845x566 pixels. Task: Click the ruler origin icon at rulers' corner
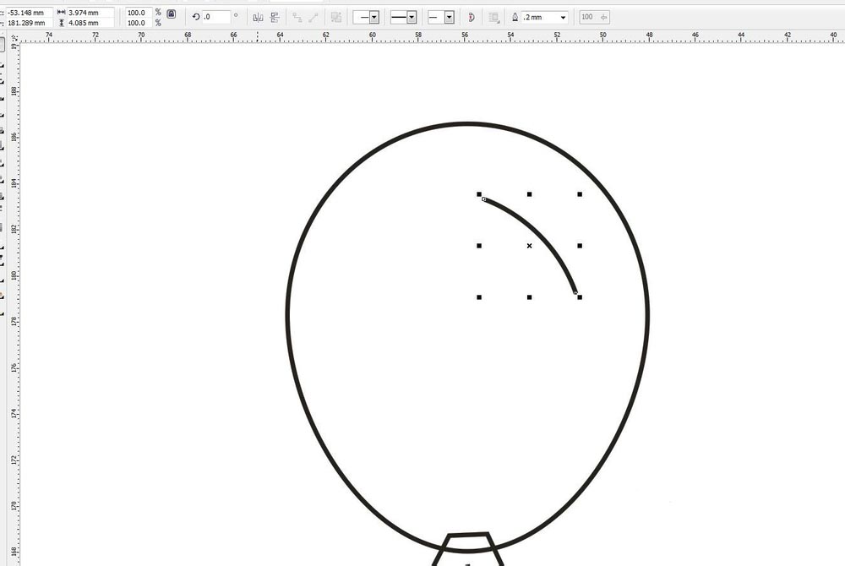14,38
